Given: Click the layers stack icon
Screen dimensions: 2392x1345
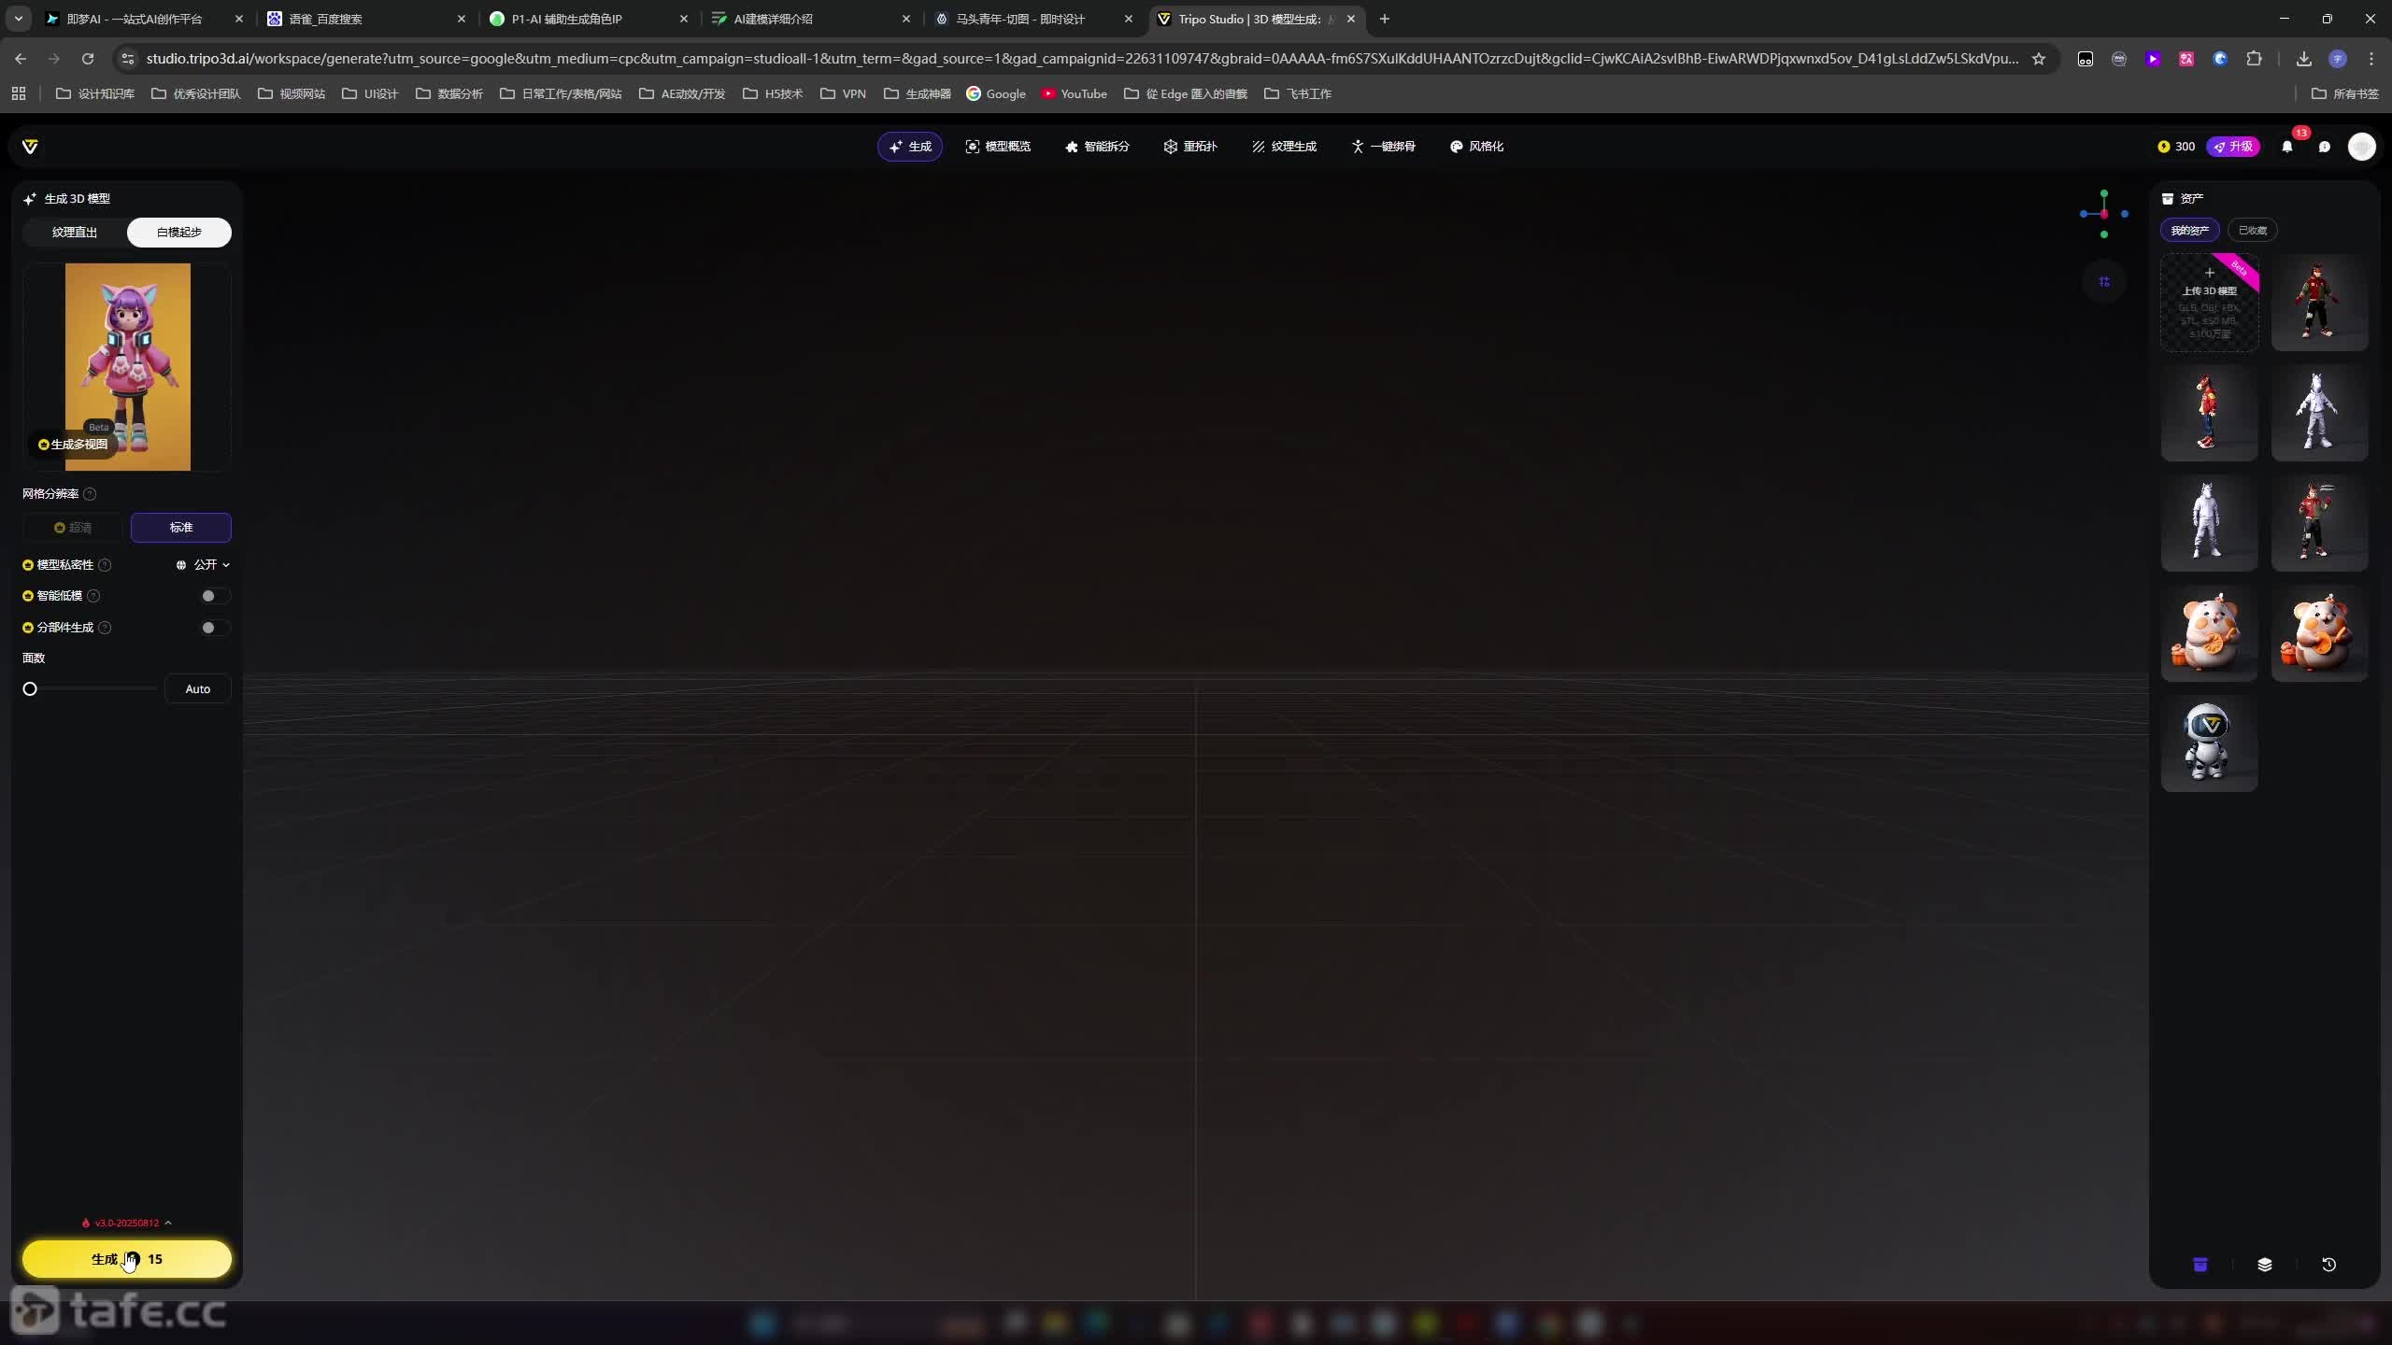Looking at the screenshot, I should click(2264, 1265).
